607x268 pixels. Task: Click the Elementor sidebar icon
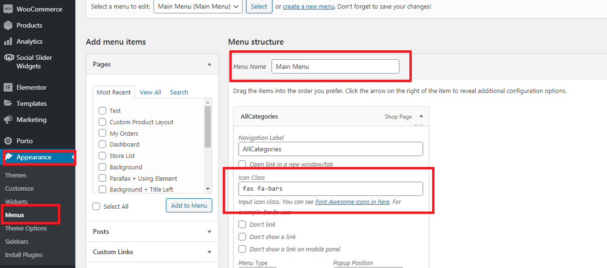click(x=8, y=87)
